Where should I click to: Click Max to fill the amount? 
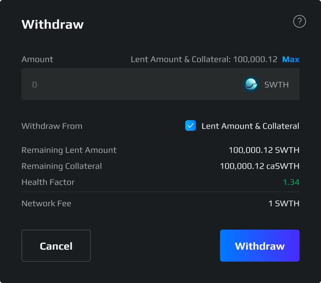(x=291, y=59)
